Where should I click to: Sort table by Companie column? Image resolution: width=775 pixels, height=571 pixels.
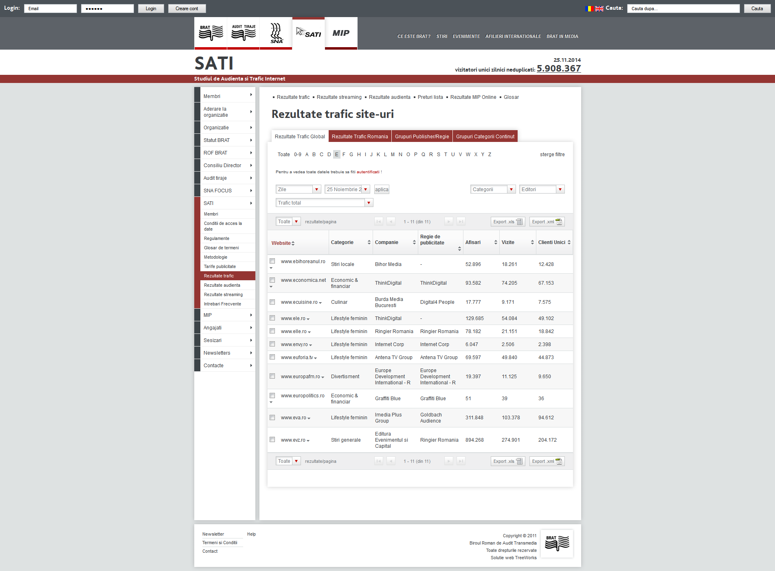(x=395, y=242)
